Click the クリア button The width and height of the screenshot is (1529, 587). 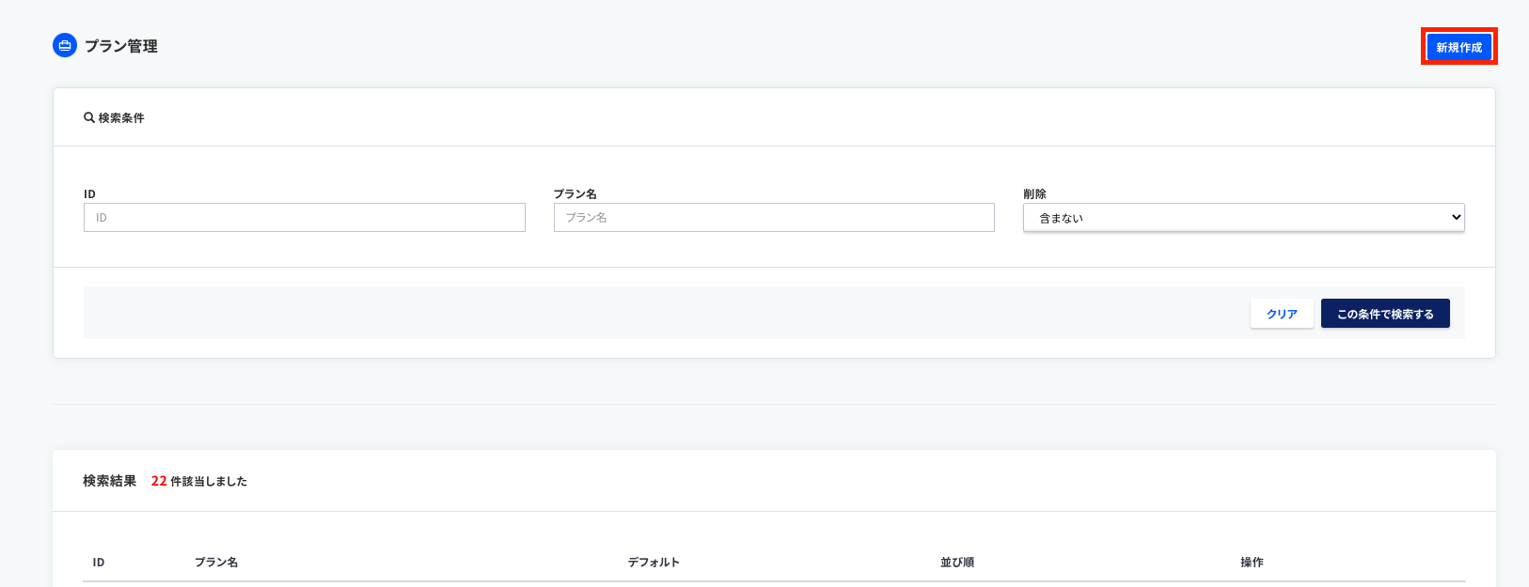point(1282,314)
